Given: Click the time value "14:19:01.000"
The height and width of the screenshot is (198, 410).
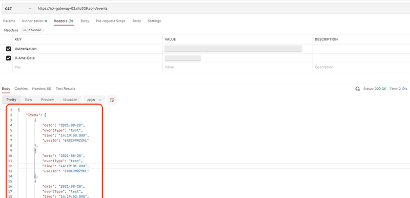Looking at the screenshot, I should [74, 166].
